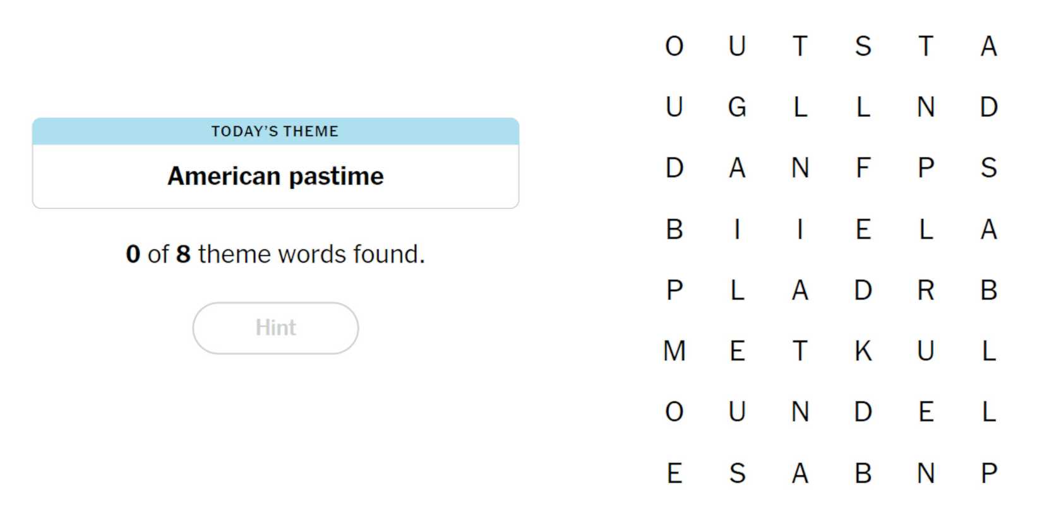This screenshot has height=521, width=1042.
Task: Select the letter F in the grid
Action: 863,168
